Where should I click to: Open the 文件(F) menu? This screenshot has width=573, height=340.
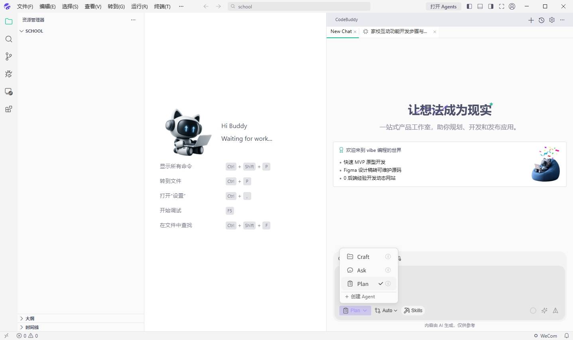[25, 6]
